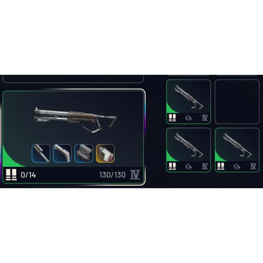This screenshot has width=263, height=263.
Task: Click the gear-and-gun icon on bottom-left shotgun tile
Action: [x=189, y=166]
